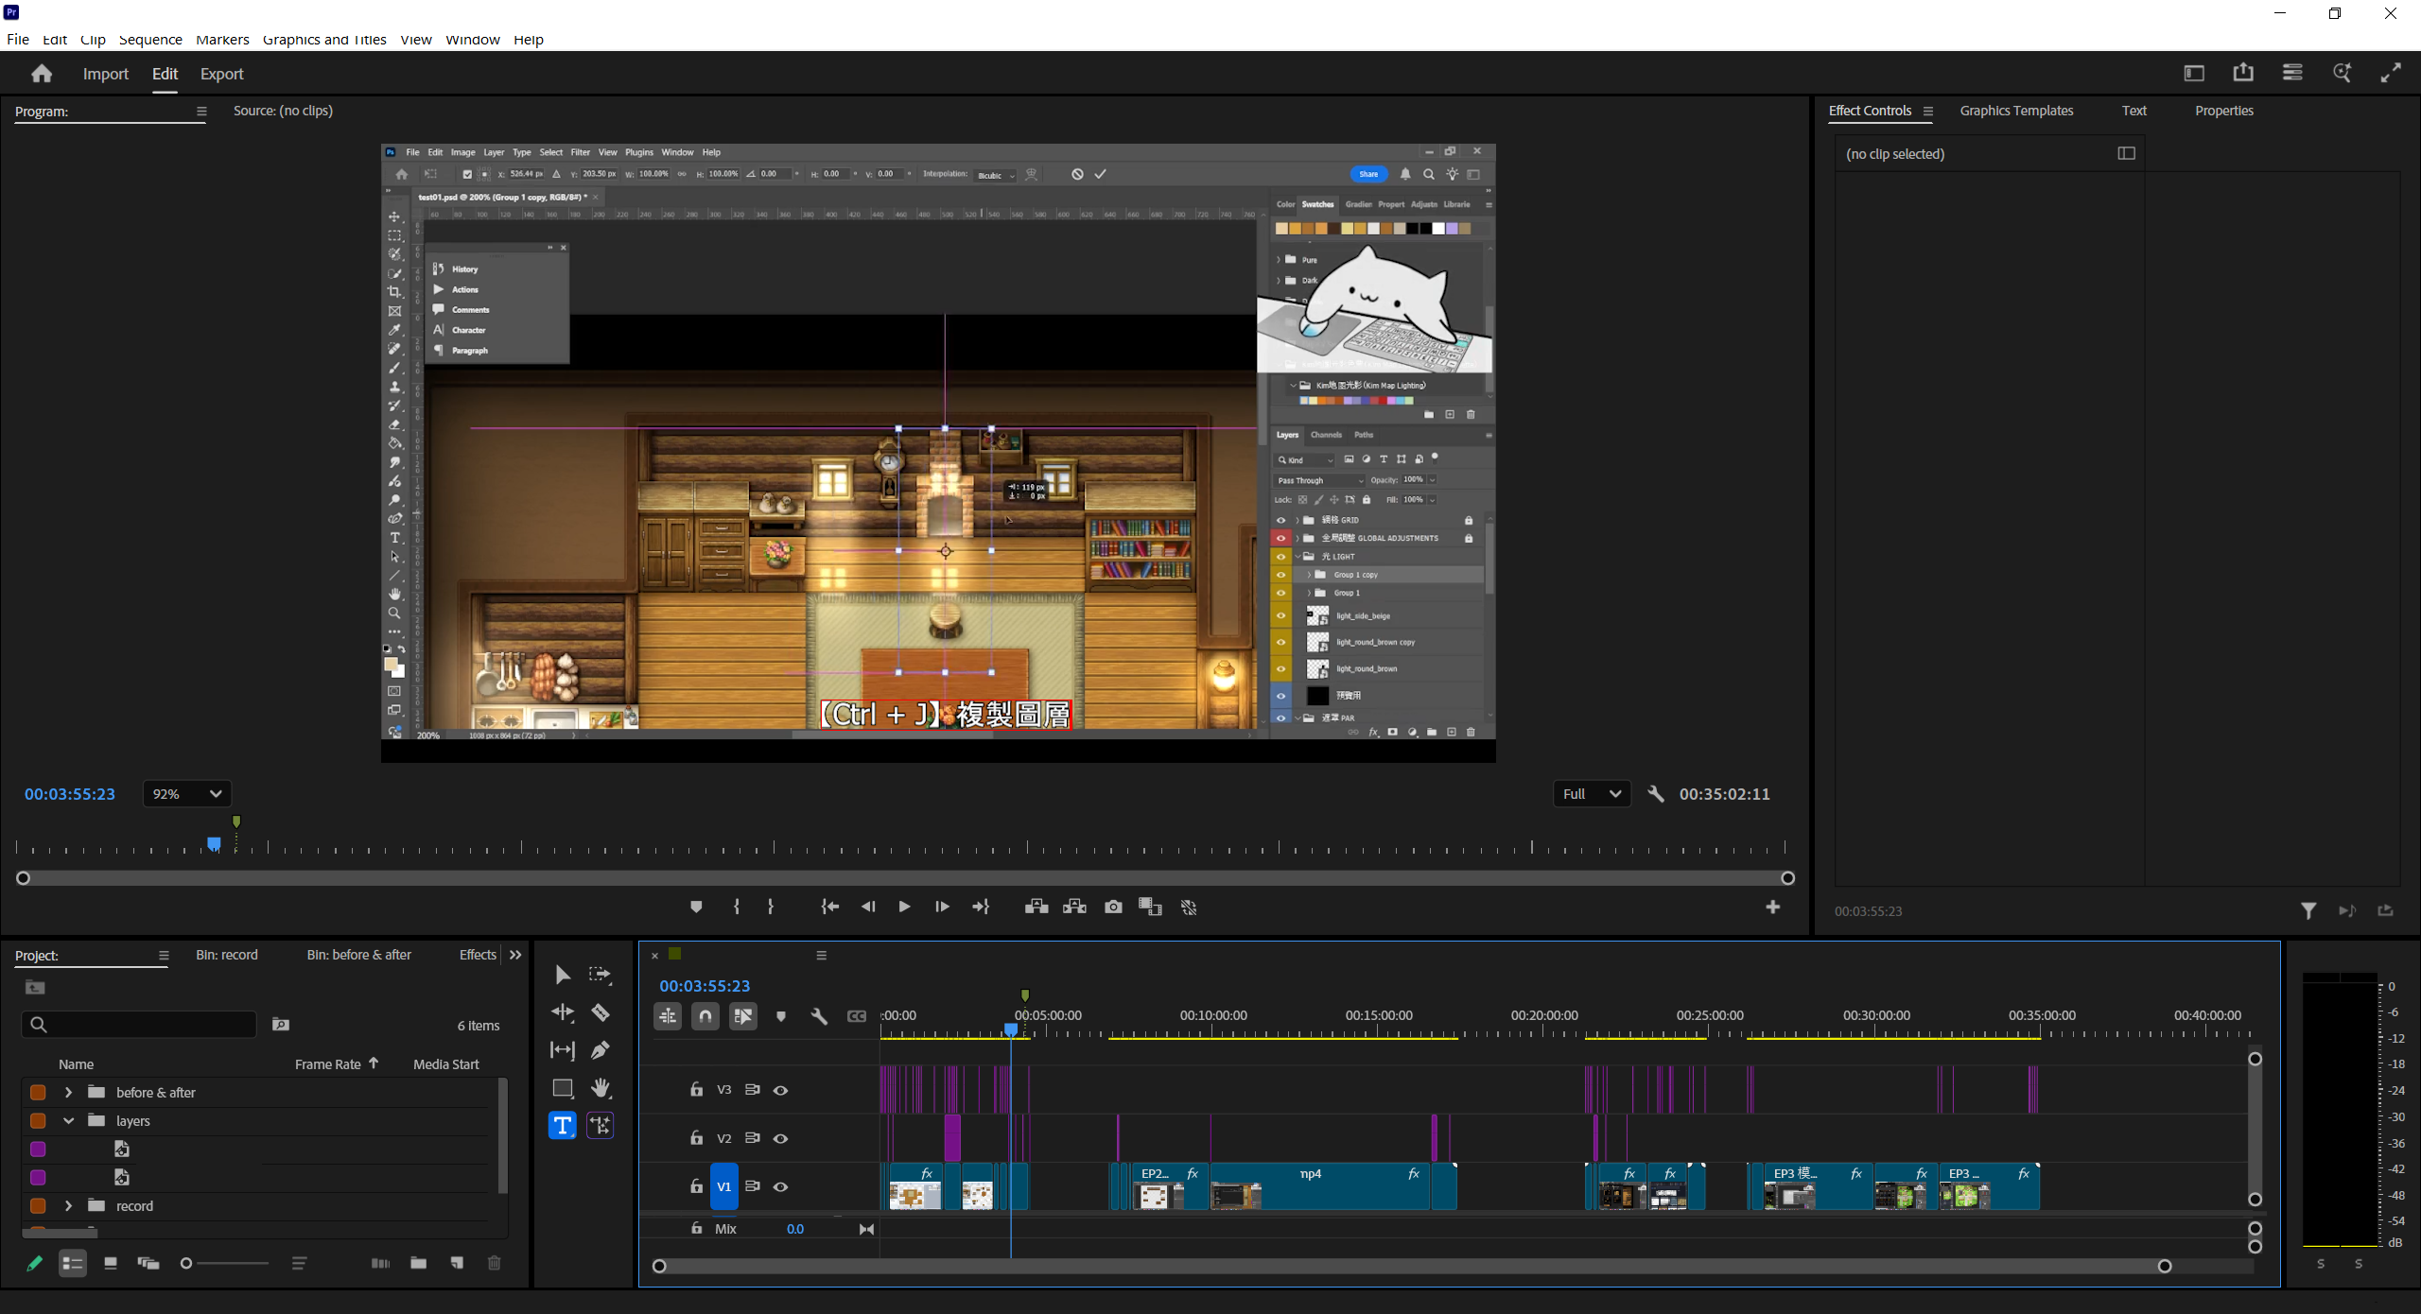
Task: Toggle insert sequences as nests button
Action: 668,1016
